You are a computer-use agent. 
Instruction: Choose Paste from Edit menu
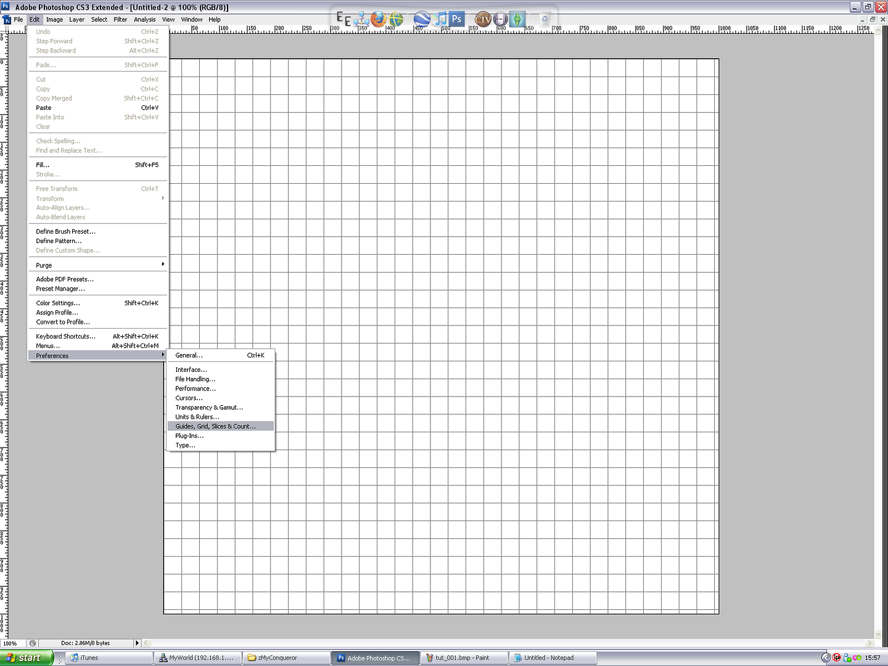[97, 108]
